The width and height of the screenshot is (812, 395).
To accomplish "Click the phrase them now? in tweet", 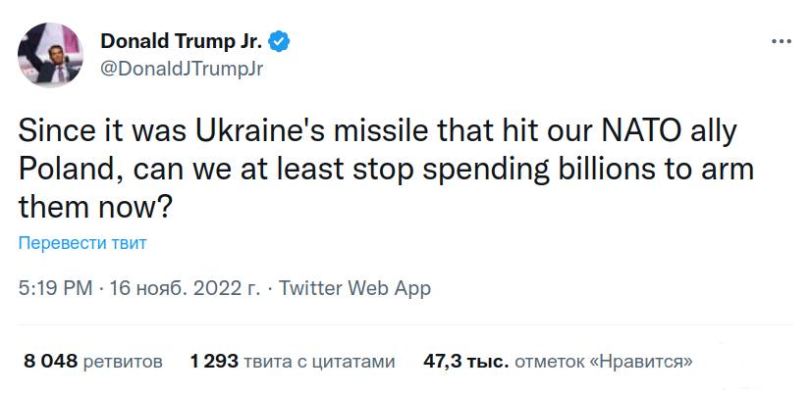I will pos(95,208).
